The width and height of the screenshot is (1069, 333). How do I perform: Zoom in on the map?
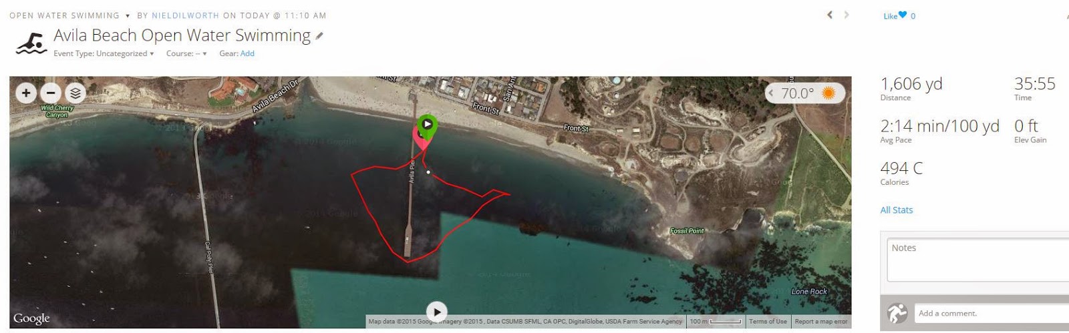pyautogui.click(x=26, y=93)
